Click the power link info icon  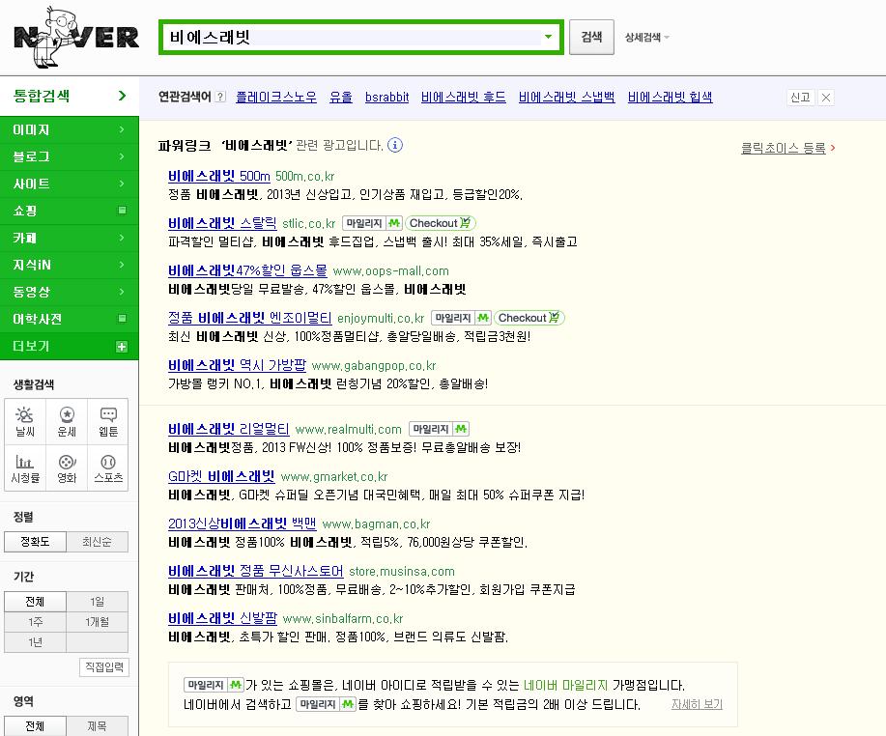395,145
